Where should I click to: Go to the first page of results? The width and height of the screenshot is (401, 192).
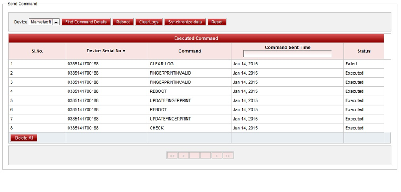[172, 156]
